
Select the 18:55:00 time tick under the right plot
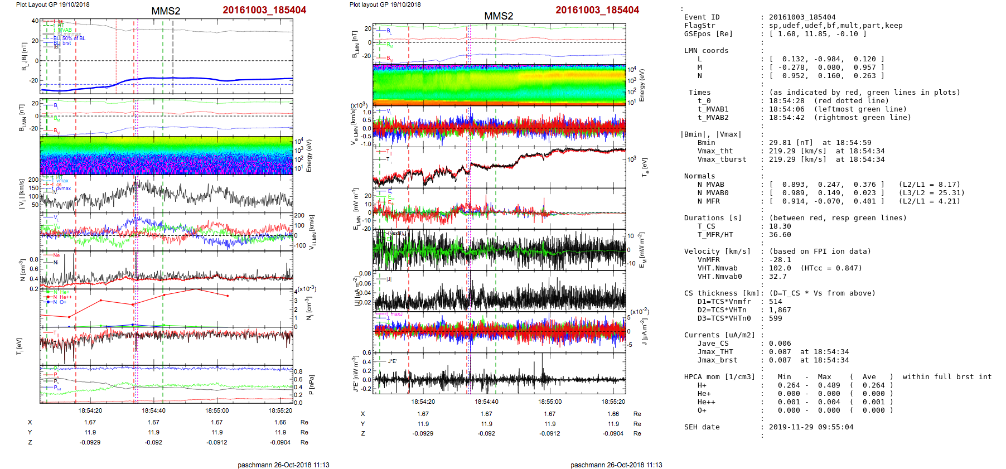pyautogui.click(x=550, y=402)
